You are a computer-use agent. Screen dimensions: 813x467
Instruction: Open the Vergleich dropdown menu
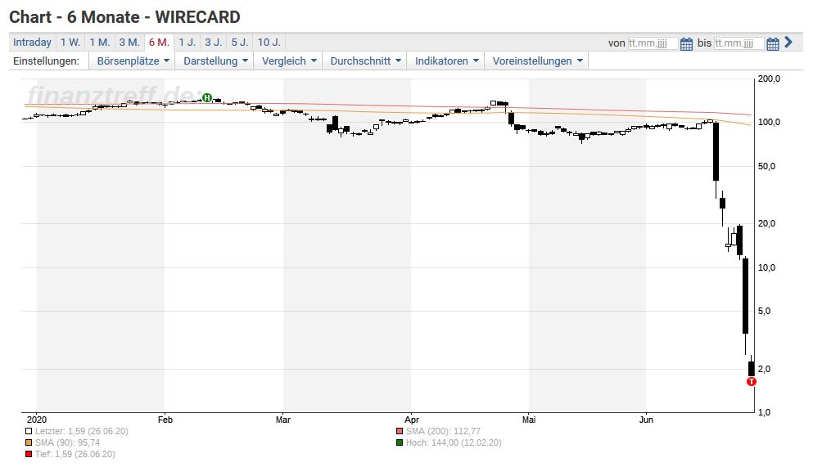(x=289, y=61)
